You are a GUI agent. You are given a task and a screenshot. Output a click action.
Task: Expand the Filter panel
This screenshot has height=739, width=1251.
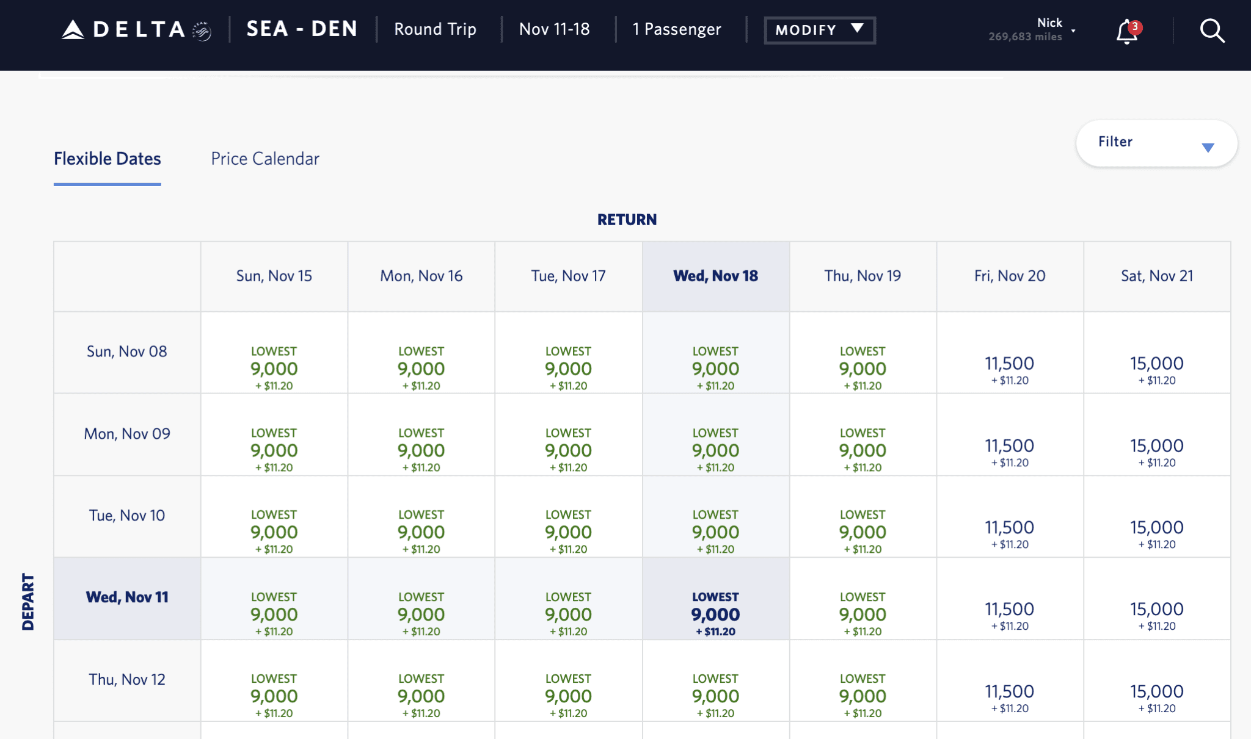tap(1156, 143)
